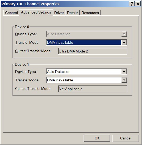The image size is (142, 145).
Task: Click the Cancel button
Action: tap(126, 138)
